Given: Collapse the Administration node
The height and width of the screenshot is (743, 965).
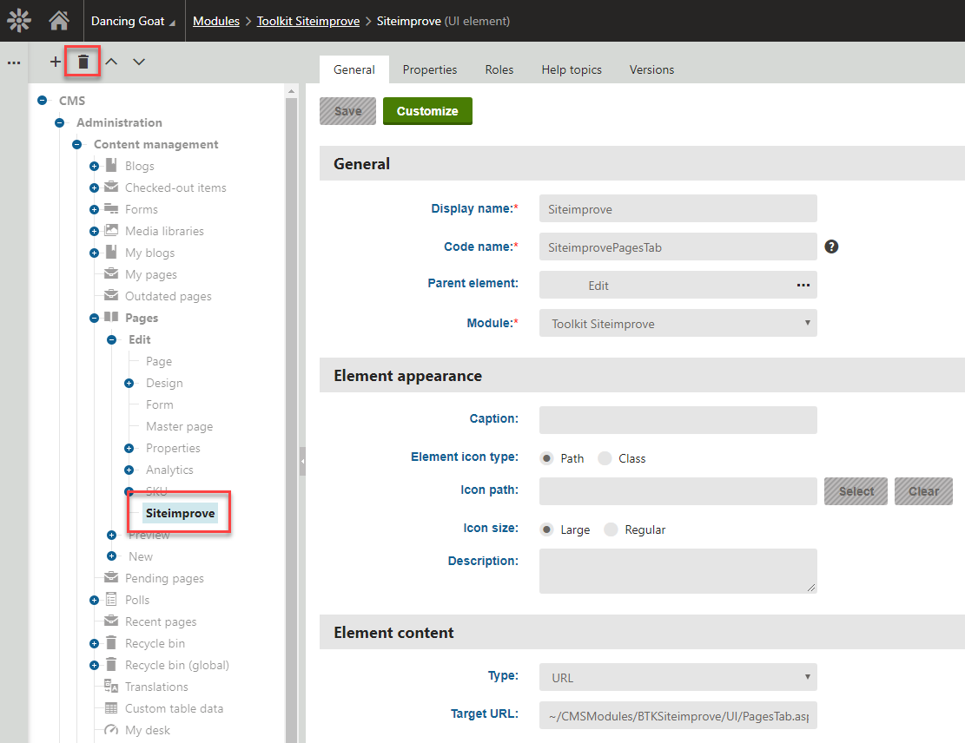Looking at the screenshot, I should pyautogui.click(x=60, y=122).
